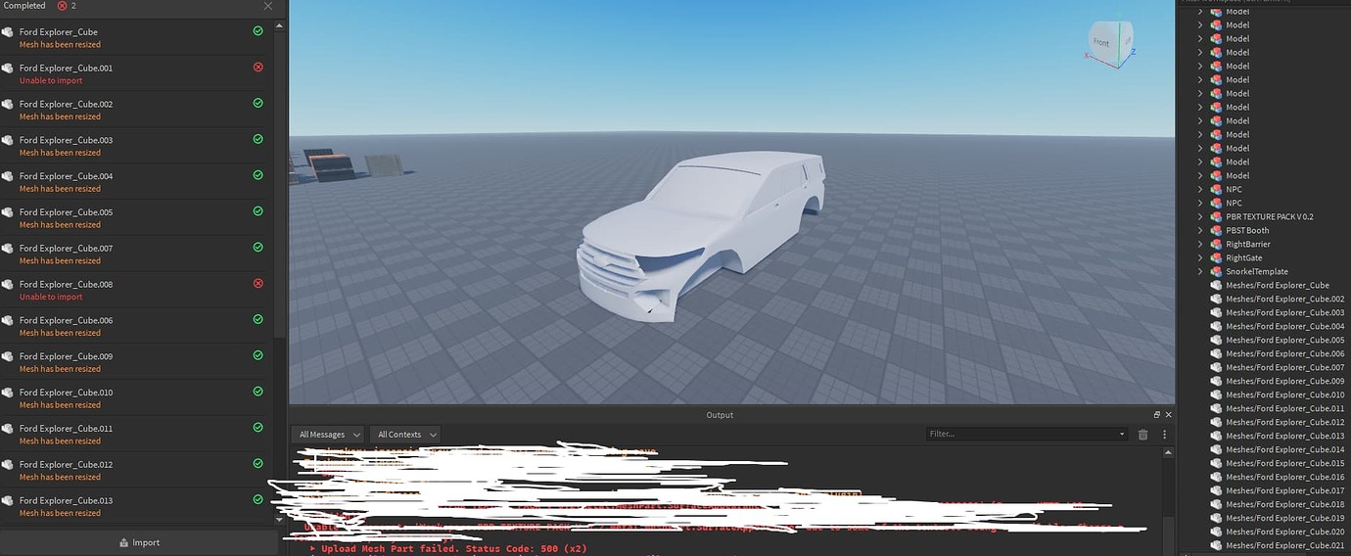Expand the SnorkelTemplate model

(1201, 271)
